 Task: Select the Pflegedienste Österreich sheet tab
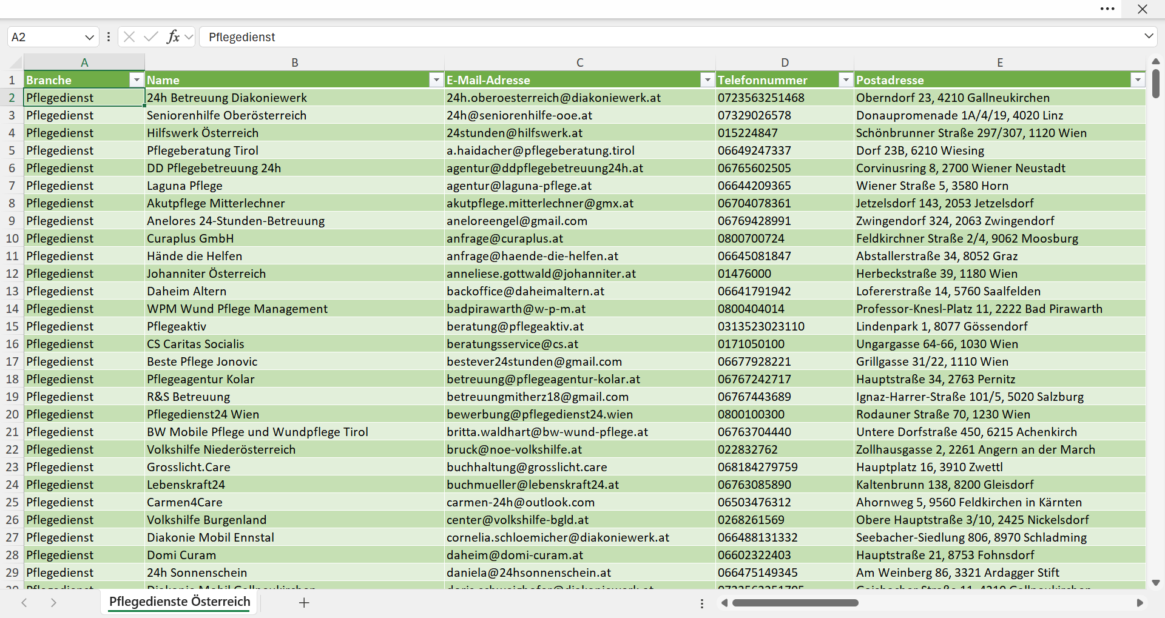tap(180, 602)
